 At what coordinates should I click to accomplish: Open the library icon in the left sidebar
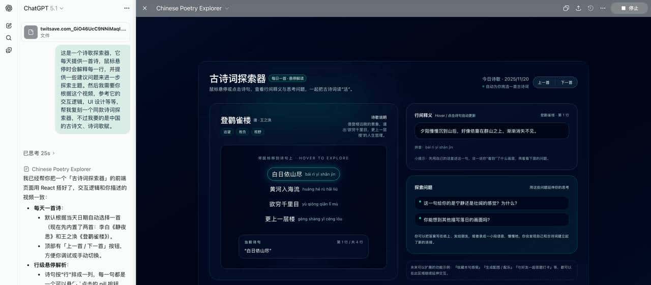point(9,50)
